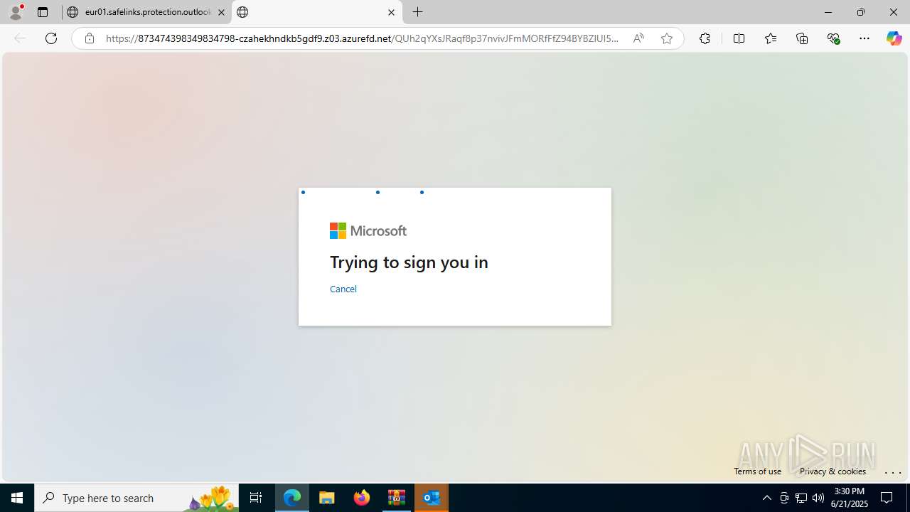Open network status tray icon
The height and width of the screenshot is (512, 910).
801,498
